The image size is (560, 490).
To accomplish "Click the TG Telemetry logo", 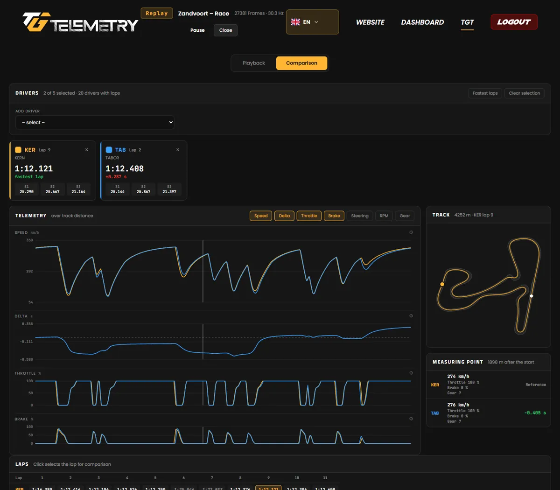I will 80,22.
